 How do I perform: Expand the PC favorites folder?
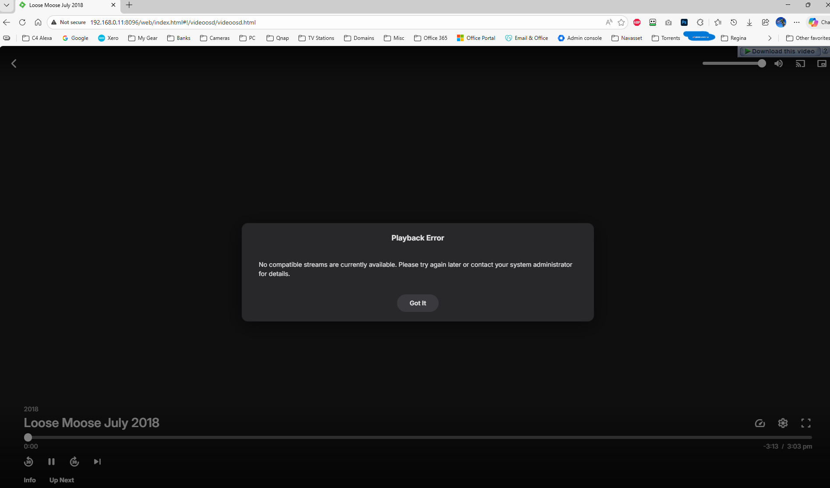tap(247, 38)
